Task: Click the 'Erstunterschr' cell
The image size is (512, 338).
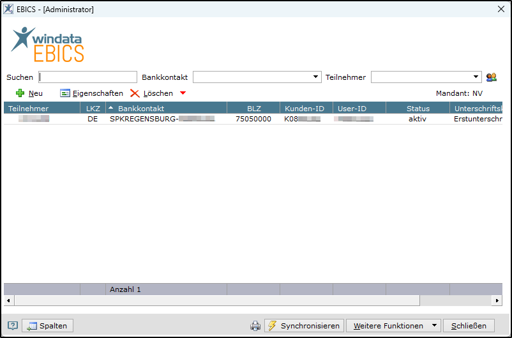Action: (x=476, y=119)
